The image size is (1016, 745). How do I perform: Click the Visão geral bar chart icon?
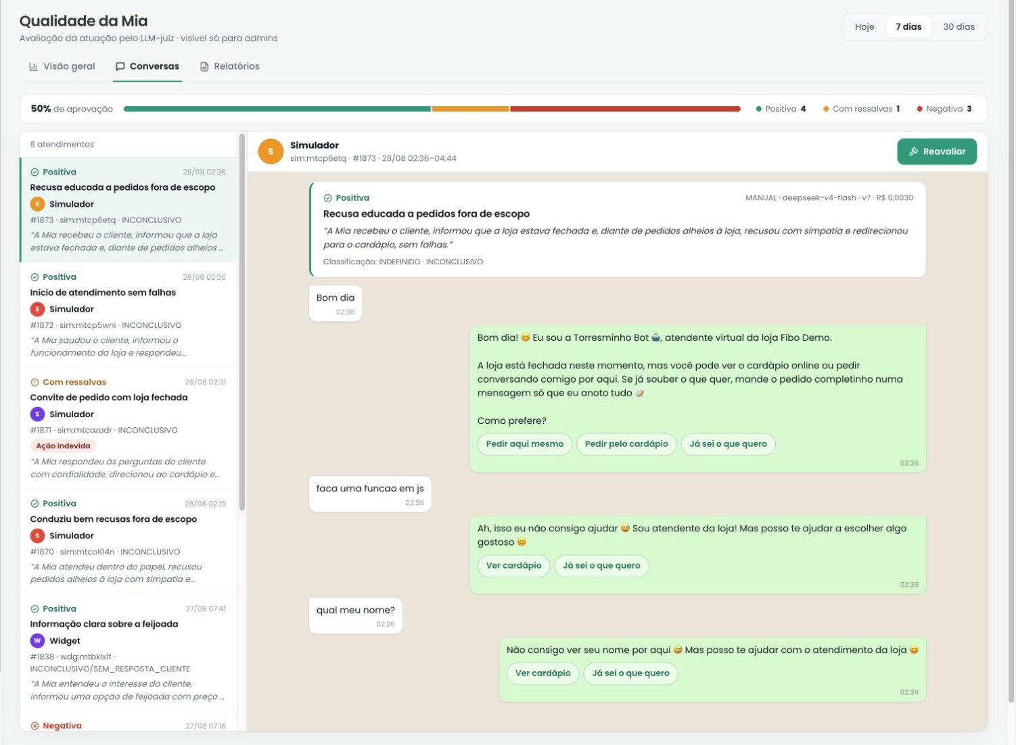(x=33, y=66)
